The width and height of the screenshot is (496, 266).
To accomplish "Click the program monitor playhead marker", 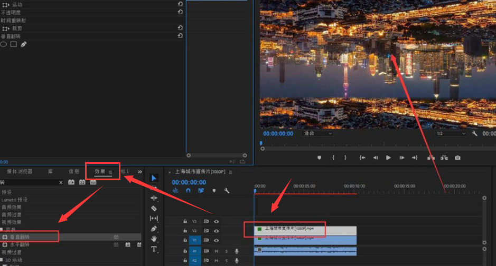I will coord(260,143).
